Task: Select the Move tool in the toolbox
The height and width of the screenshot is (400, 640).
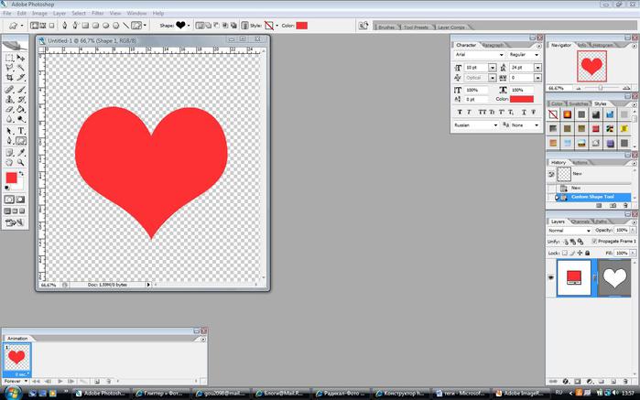Action: pyautogui.click(x=21, y=58)
